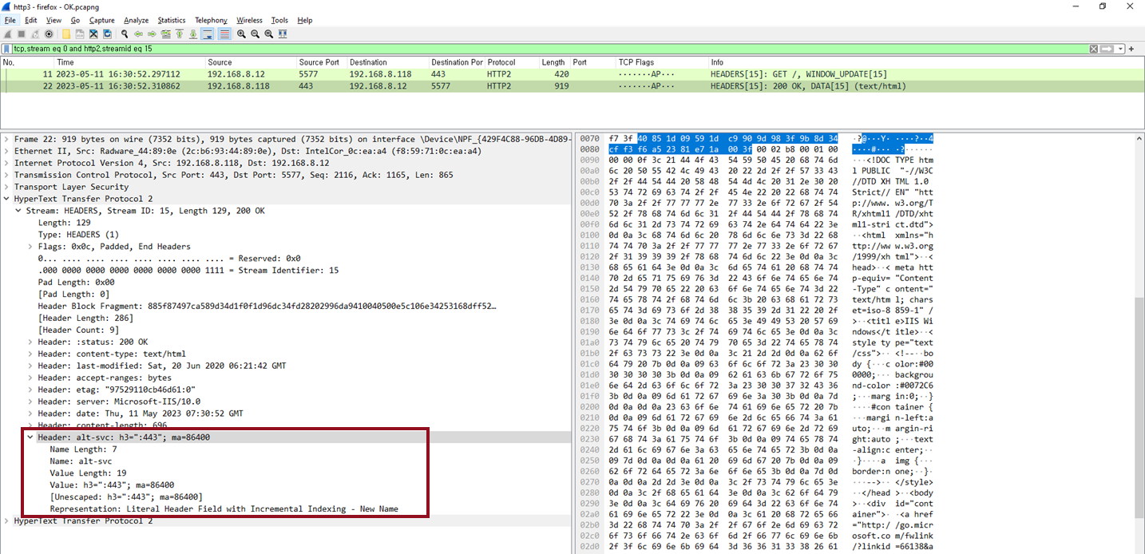Go forward in packet history arrow
Screen dimensions: 1145x554
pyautogui.click(x=152, y=34)
